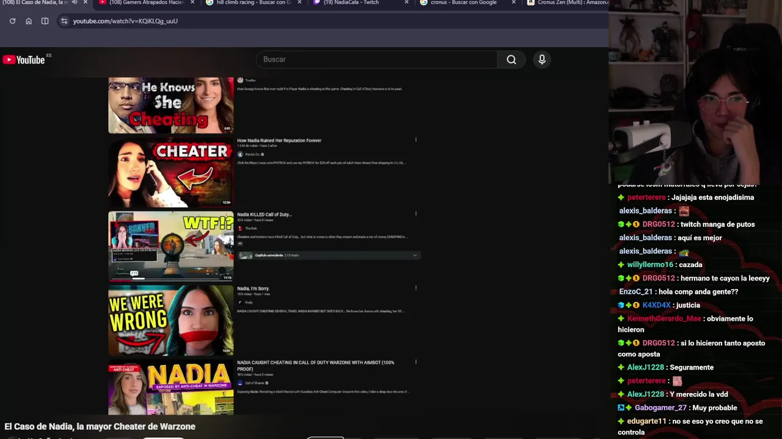Switch to the cronus Google search tab
The image size is (782, 439).
[x=464, y=2]
